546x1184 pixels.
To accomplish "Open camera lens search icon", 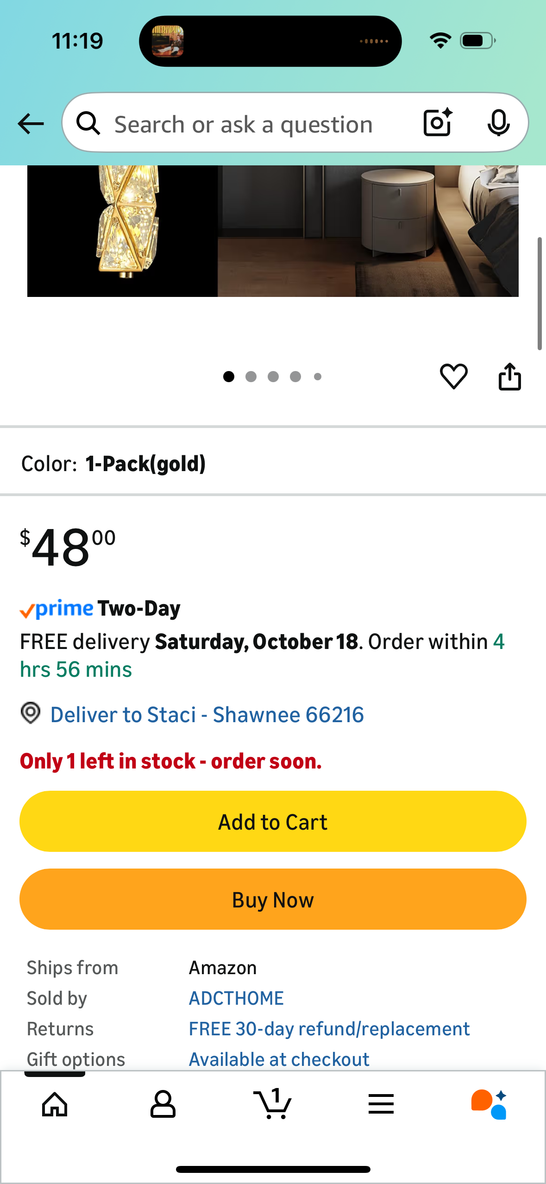I will [438, 123].
